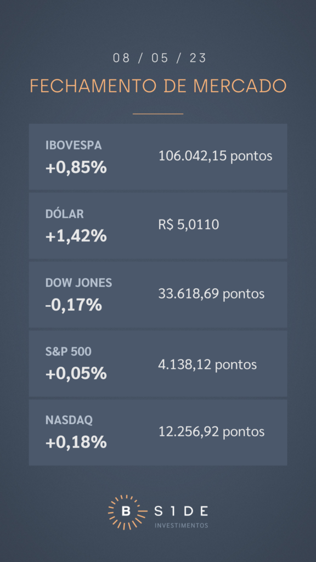Click the S&P 500 label
The image size is (316, 562).
coord(69,352)
